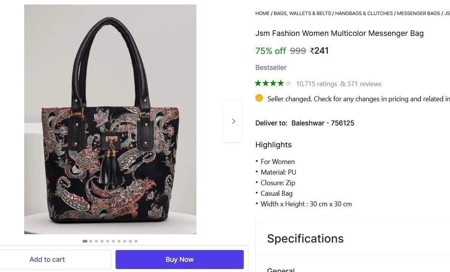The height and width of the screenshot is (272, 450).
Task: Click the Bestseller badge label
Action: (x=271, y=68)
